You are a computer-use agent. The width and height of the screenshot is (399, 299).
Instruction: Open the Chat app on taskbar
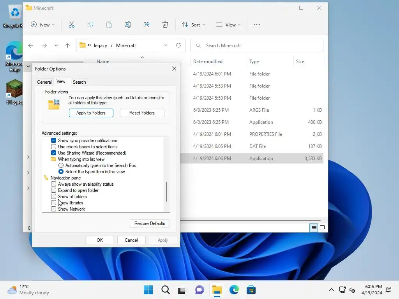click(199, 290)
